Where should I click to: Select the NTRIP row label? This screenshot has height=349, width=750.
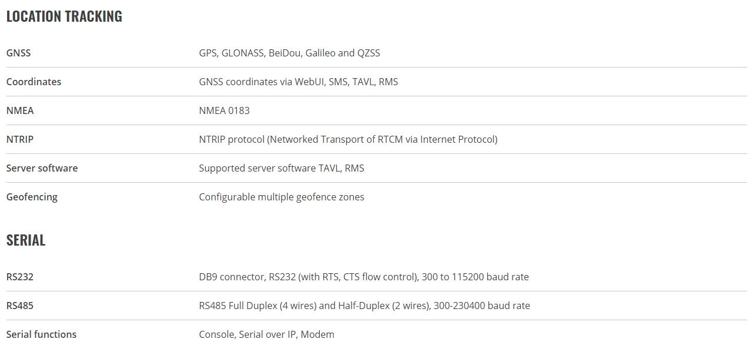[20, 139]
